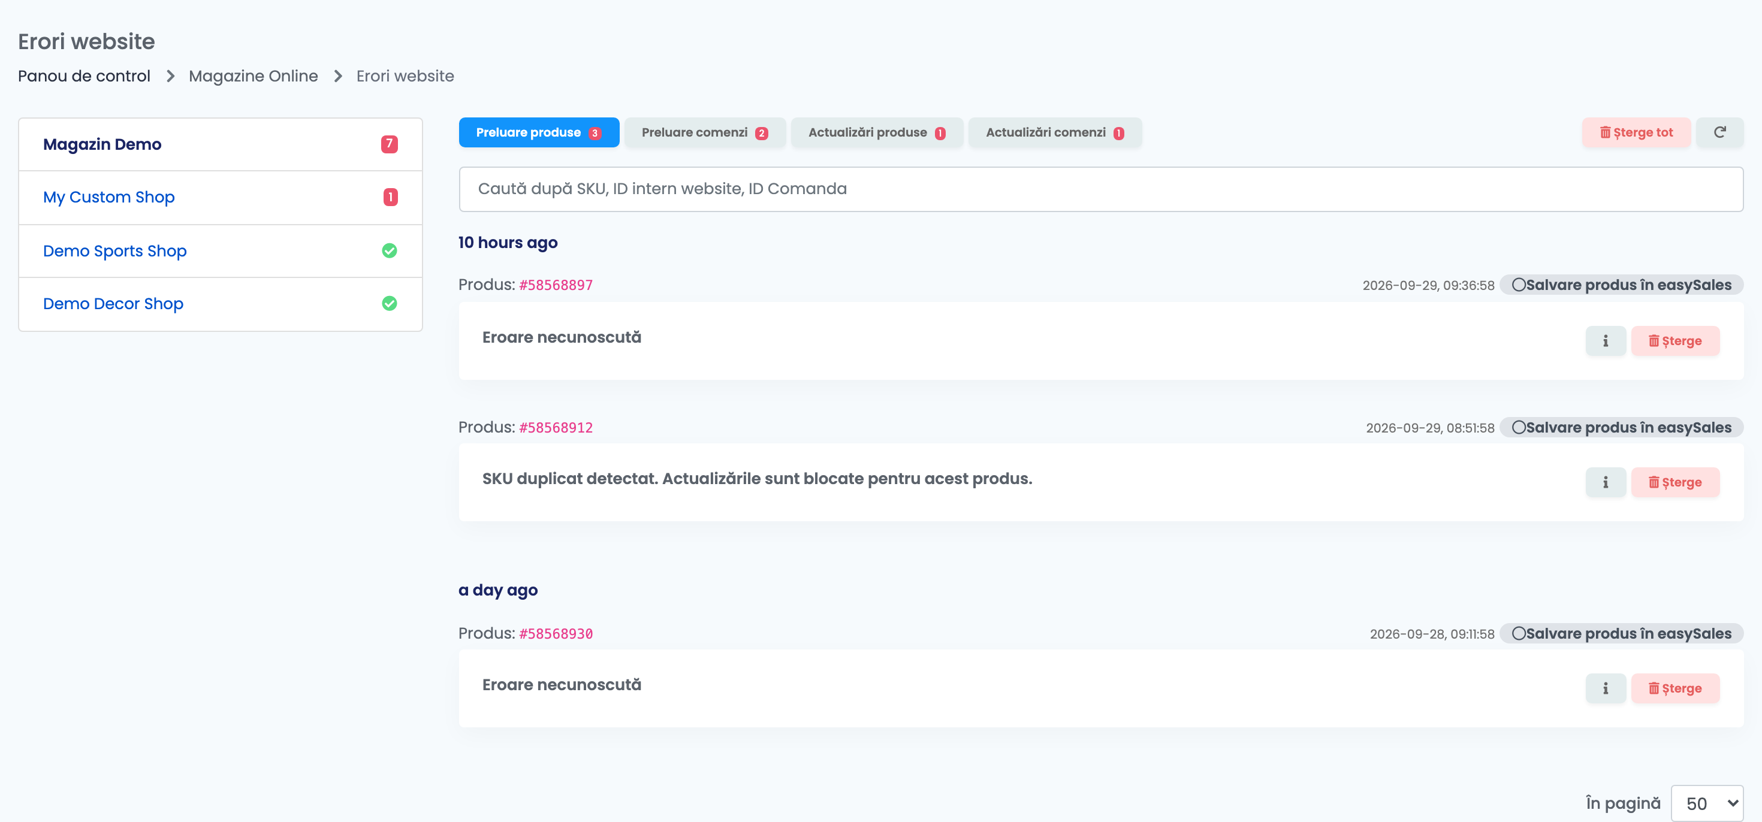Switch to Preluare comenzi tab

tap(705, 132)
